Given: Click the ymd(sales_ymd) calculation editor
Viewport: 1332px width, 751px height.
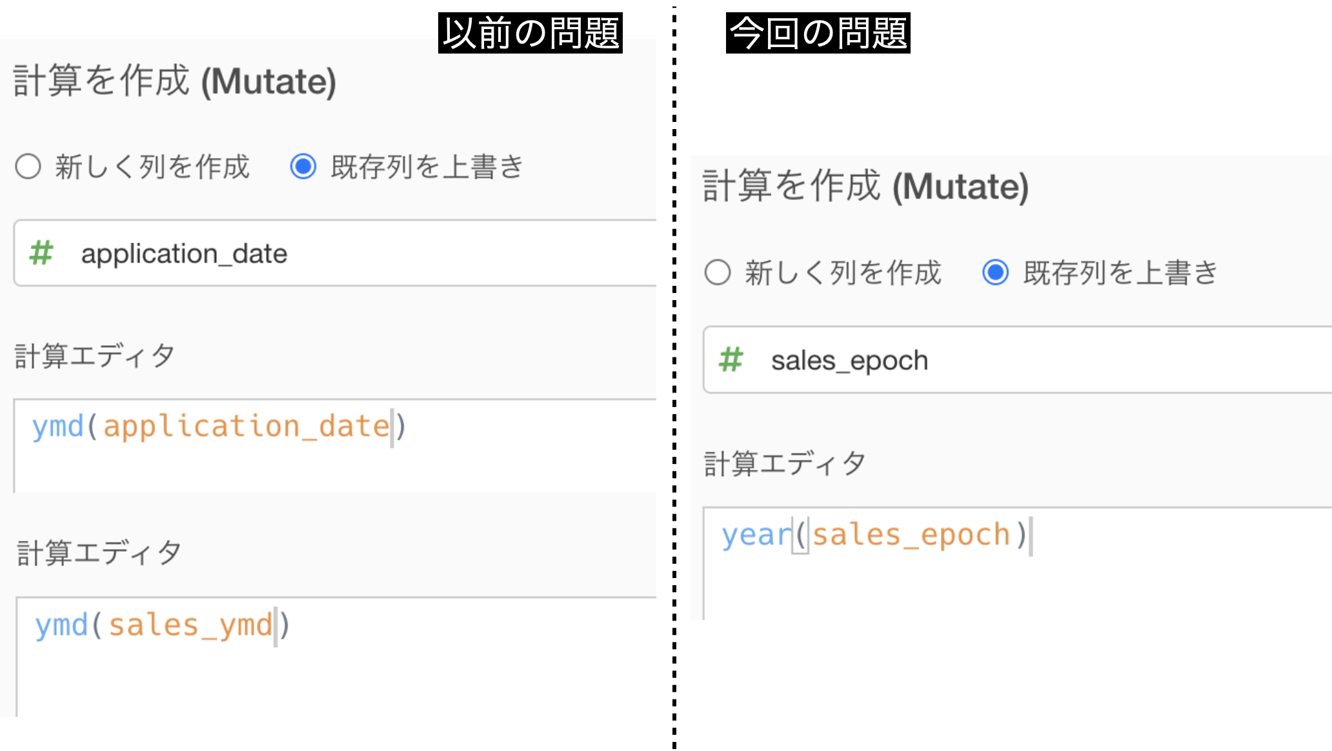Looking at the screenshot, I should coord(336,656).
